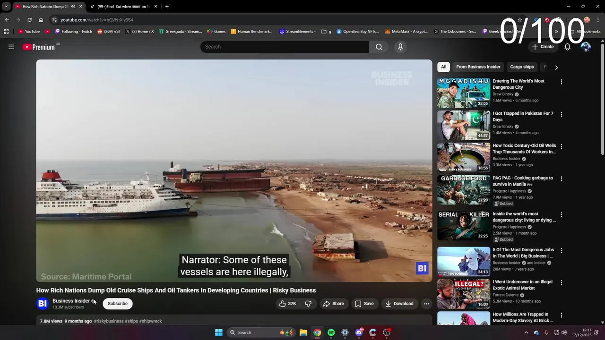Click the browser home icon
605x340 pixels.
tap(41, 20)
